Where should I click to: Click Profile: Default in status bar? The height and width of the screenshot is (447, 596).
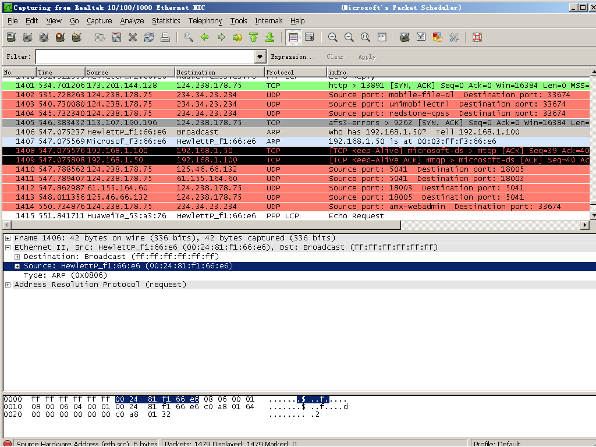(x=497, y=444)
